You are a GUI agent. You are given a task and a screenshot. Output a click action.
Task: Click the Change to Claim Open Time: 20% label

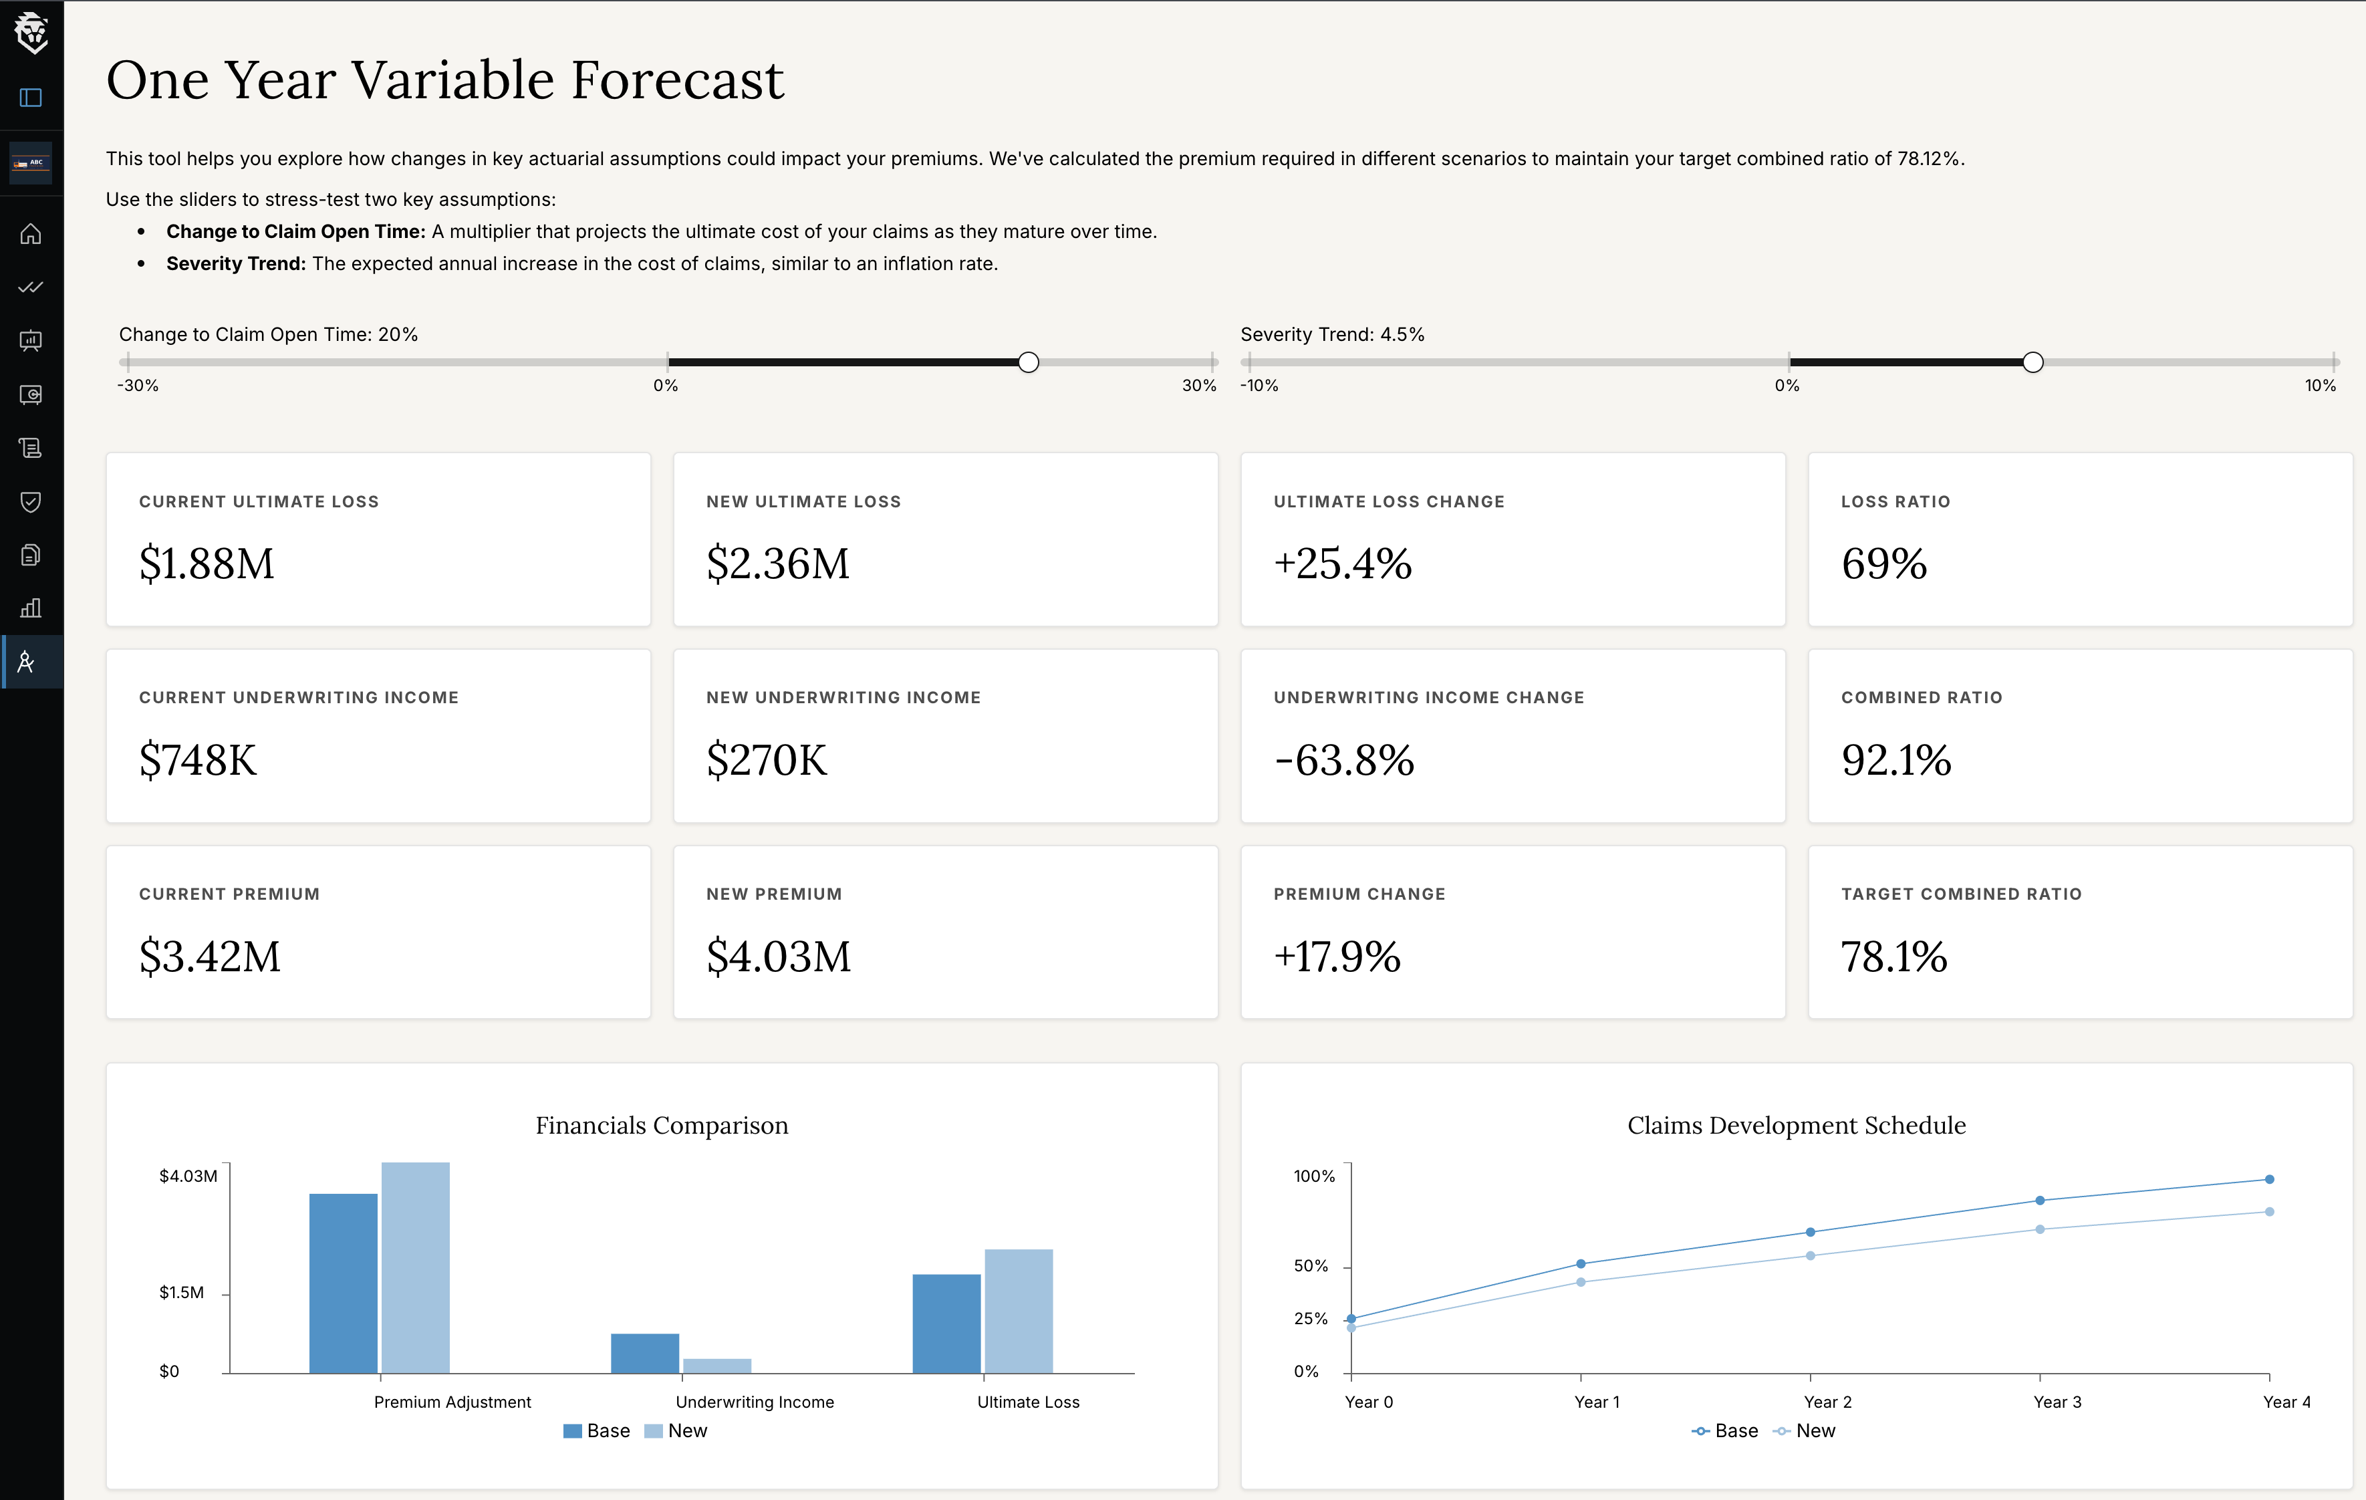[268, 334]
